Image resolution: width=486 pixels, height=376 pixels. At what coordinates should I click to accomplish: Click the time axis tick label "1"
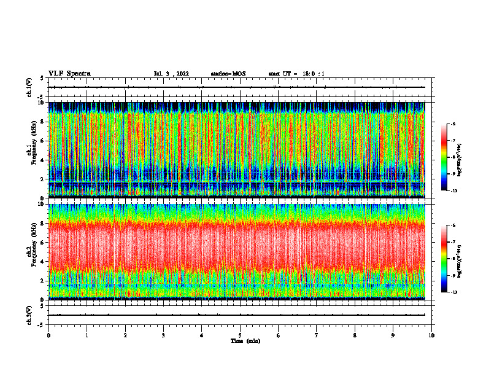point(87,335)
